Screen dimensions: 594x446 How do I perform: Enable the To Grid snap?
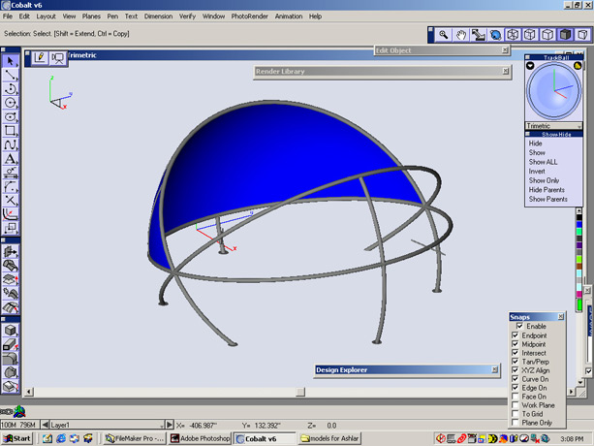(x=516, y=414)
